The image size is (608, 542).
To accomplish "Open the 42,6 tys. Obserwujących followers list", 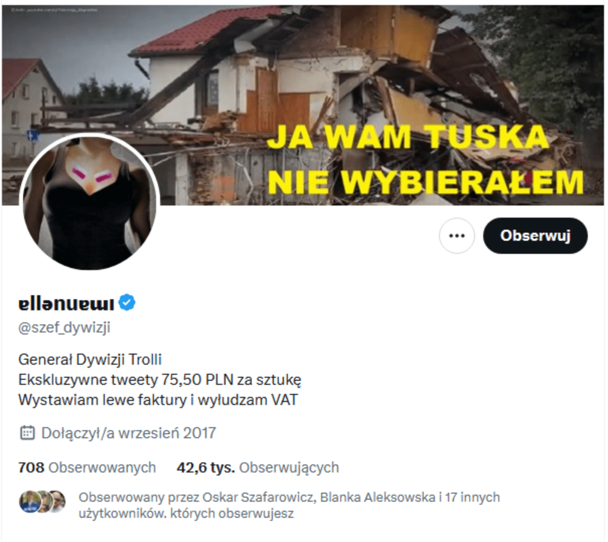I will [258, 467].
